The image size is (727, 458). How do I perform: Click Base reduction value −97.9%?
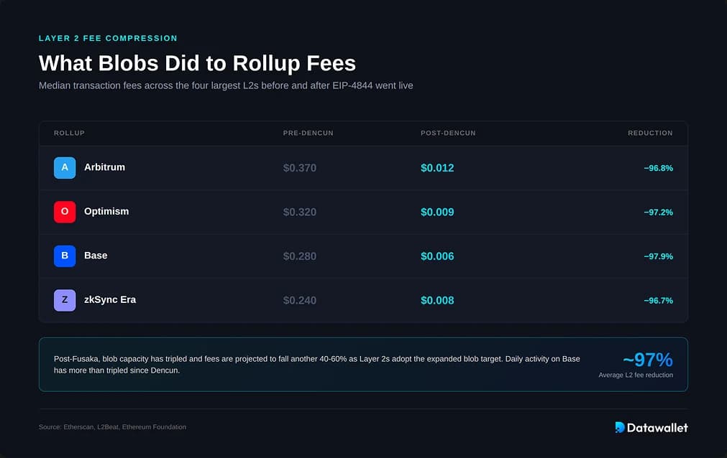[658, 256]
